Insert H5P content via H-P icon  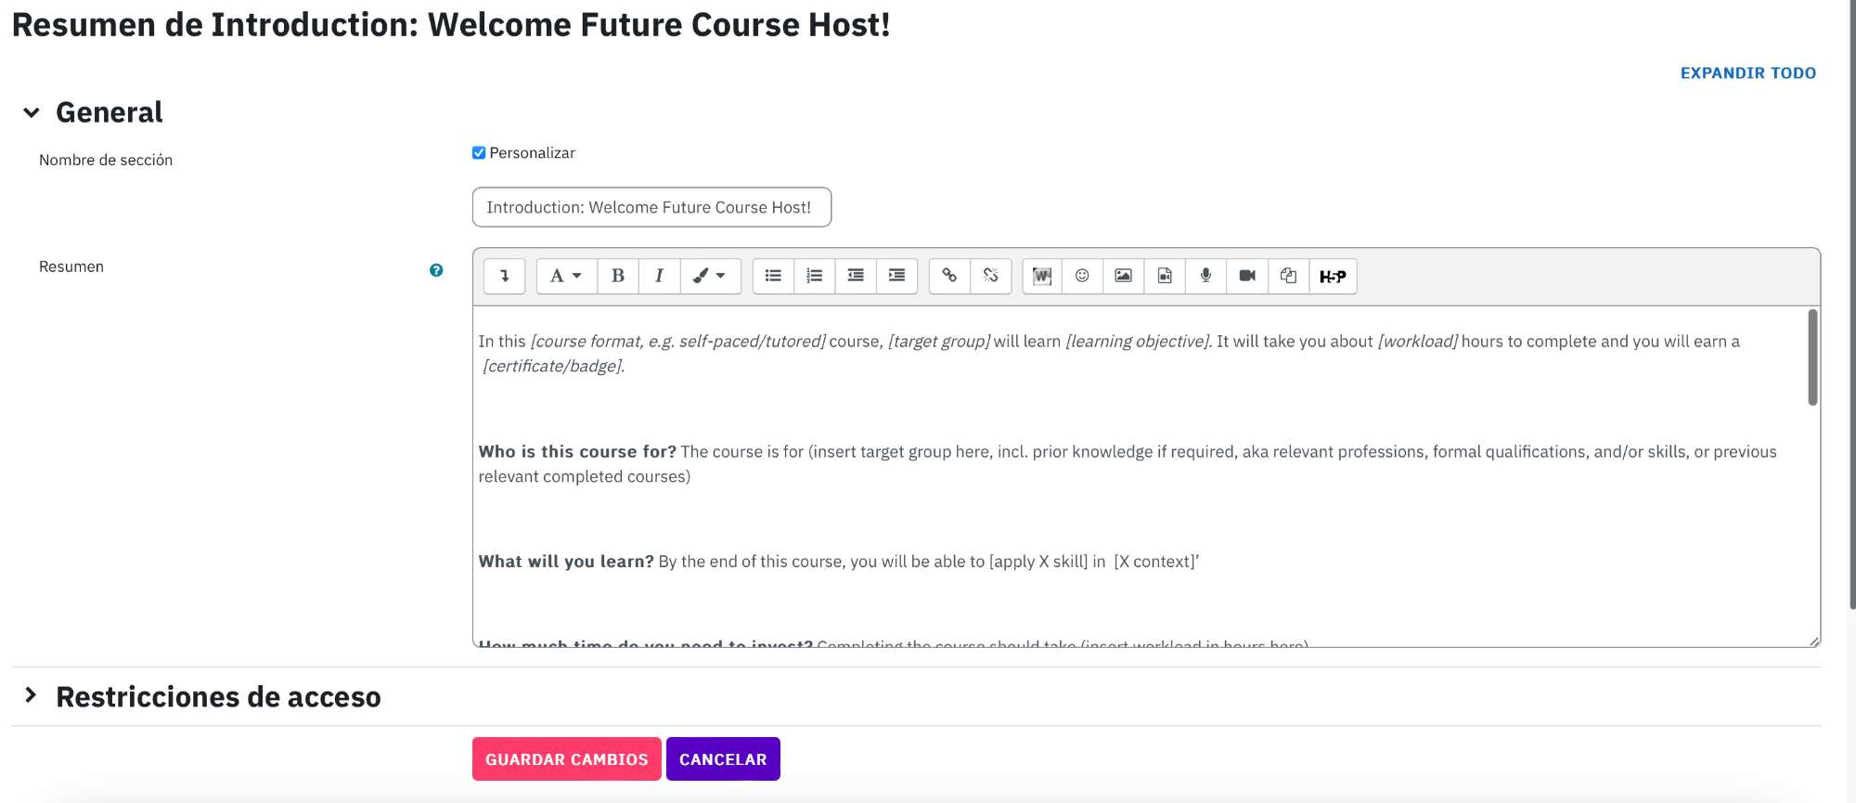(1333, 276)
